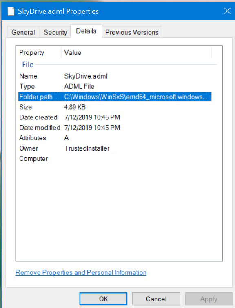Click the Property column header

coord(39,52)
